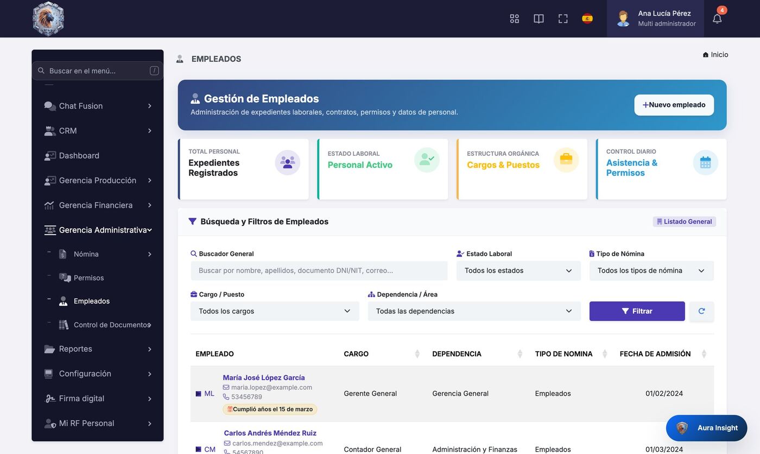Click the Reportes folder icon
The height and width of the screenshot is (454, 760).
49,349
